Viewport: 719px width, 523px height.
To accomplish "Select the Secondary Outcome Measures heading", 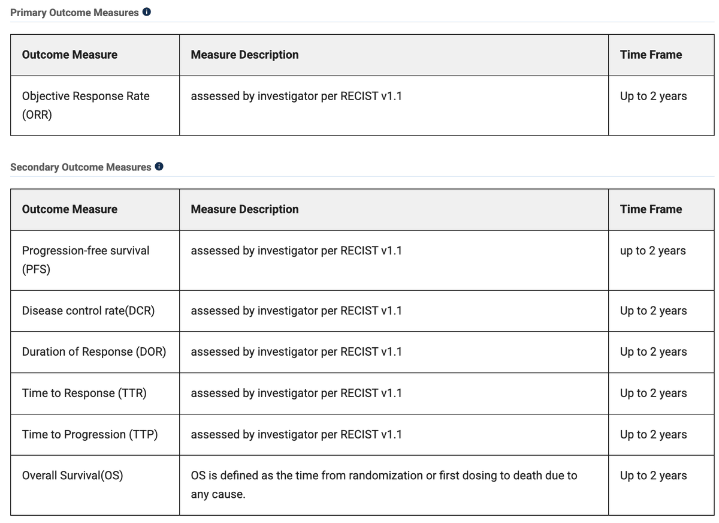I will (81, 167).
